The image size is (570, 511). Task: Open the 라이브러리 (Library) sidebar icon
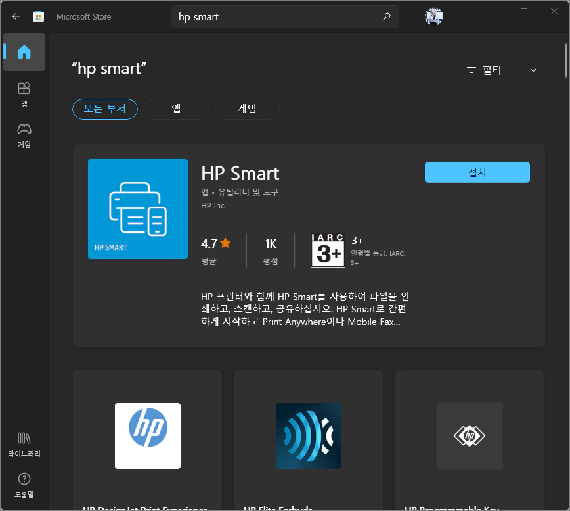coord(24,445)
